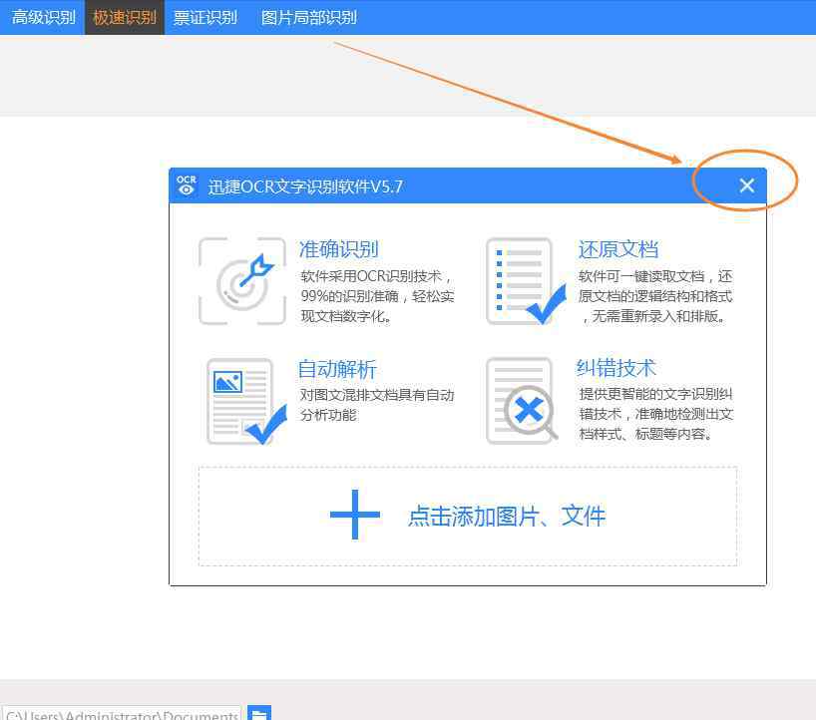The width and height of the screenshot is (816, 720).
Task: Click the 自动解析 heading
Action: coord(337,369)
